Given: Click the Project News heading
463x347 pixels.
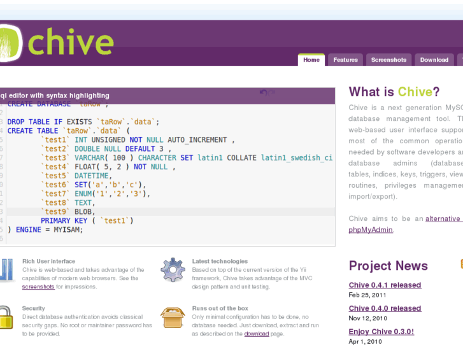Looking at the screenshot, I should coord(388,266).
